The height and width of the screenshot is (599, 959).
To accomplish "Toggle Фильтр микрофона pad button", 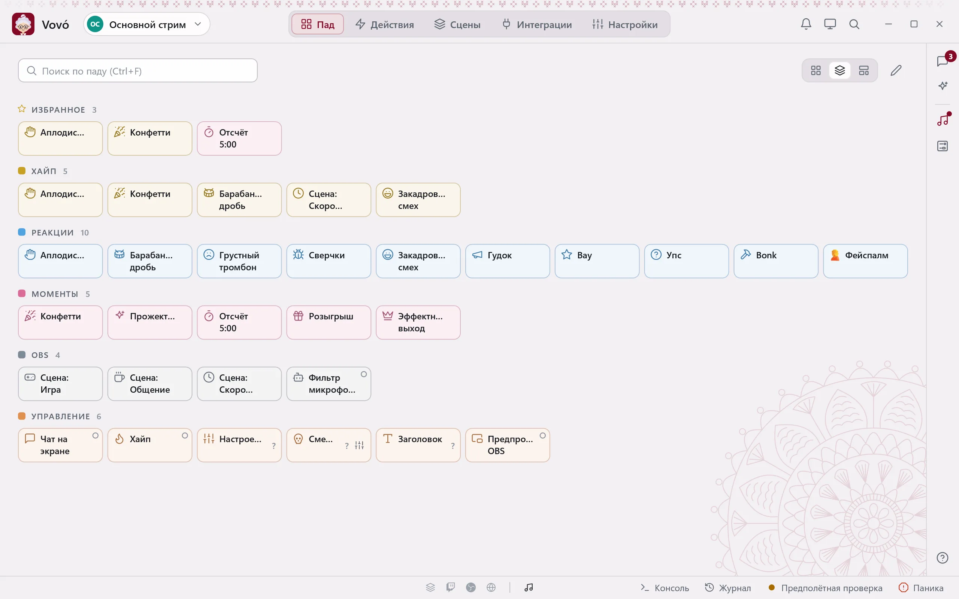I will pos(329,383).
